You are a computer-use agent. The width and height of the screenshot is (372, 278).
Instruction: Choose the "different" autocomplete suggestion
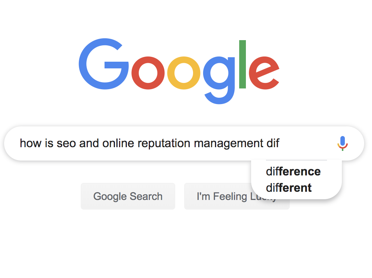coord(289,188)
